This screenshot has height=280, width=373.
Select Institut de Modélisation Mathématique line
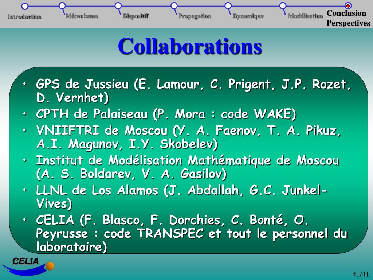(x=188, y=160)
